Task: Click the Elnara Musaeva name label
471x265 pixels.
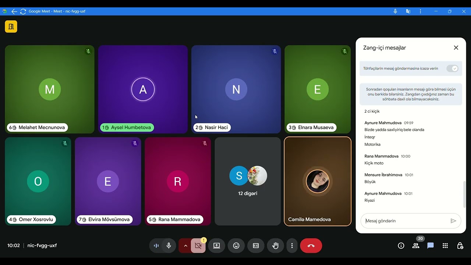Action: pos(312,128)
